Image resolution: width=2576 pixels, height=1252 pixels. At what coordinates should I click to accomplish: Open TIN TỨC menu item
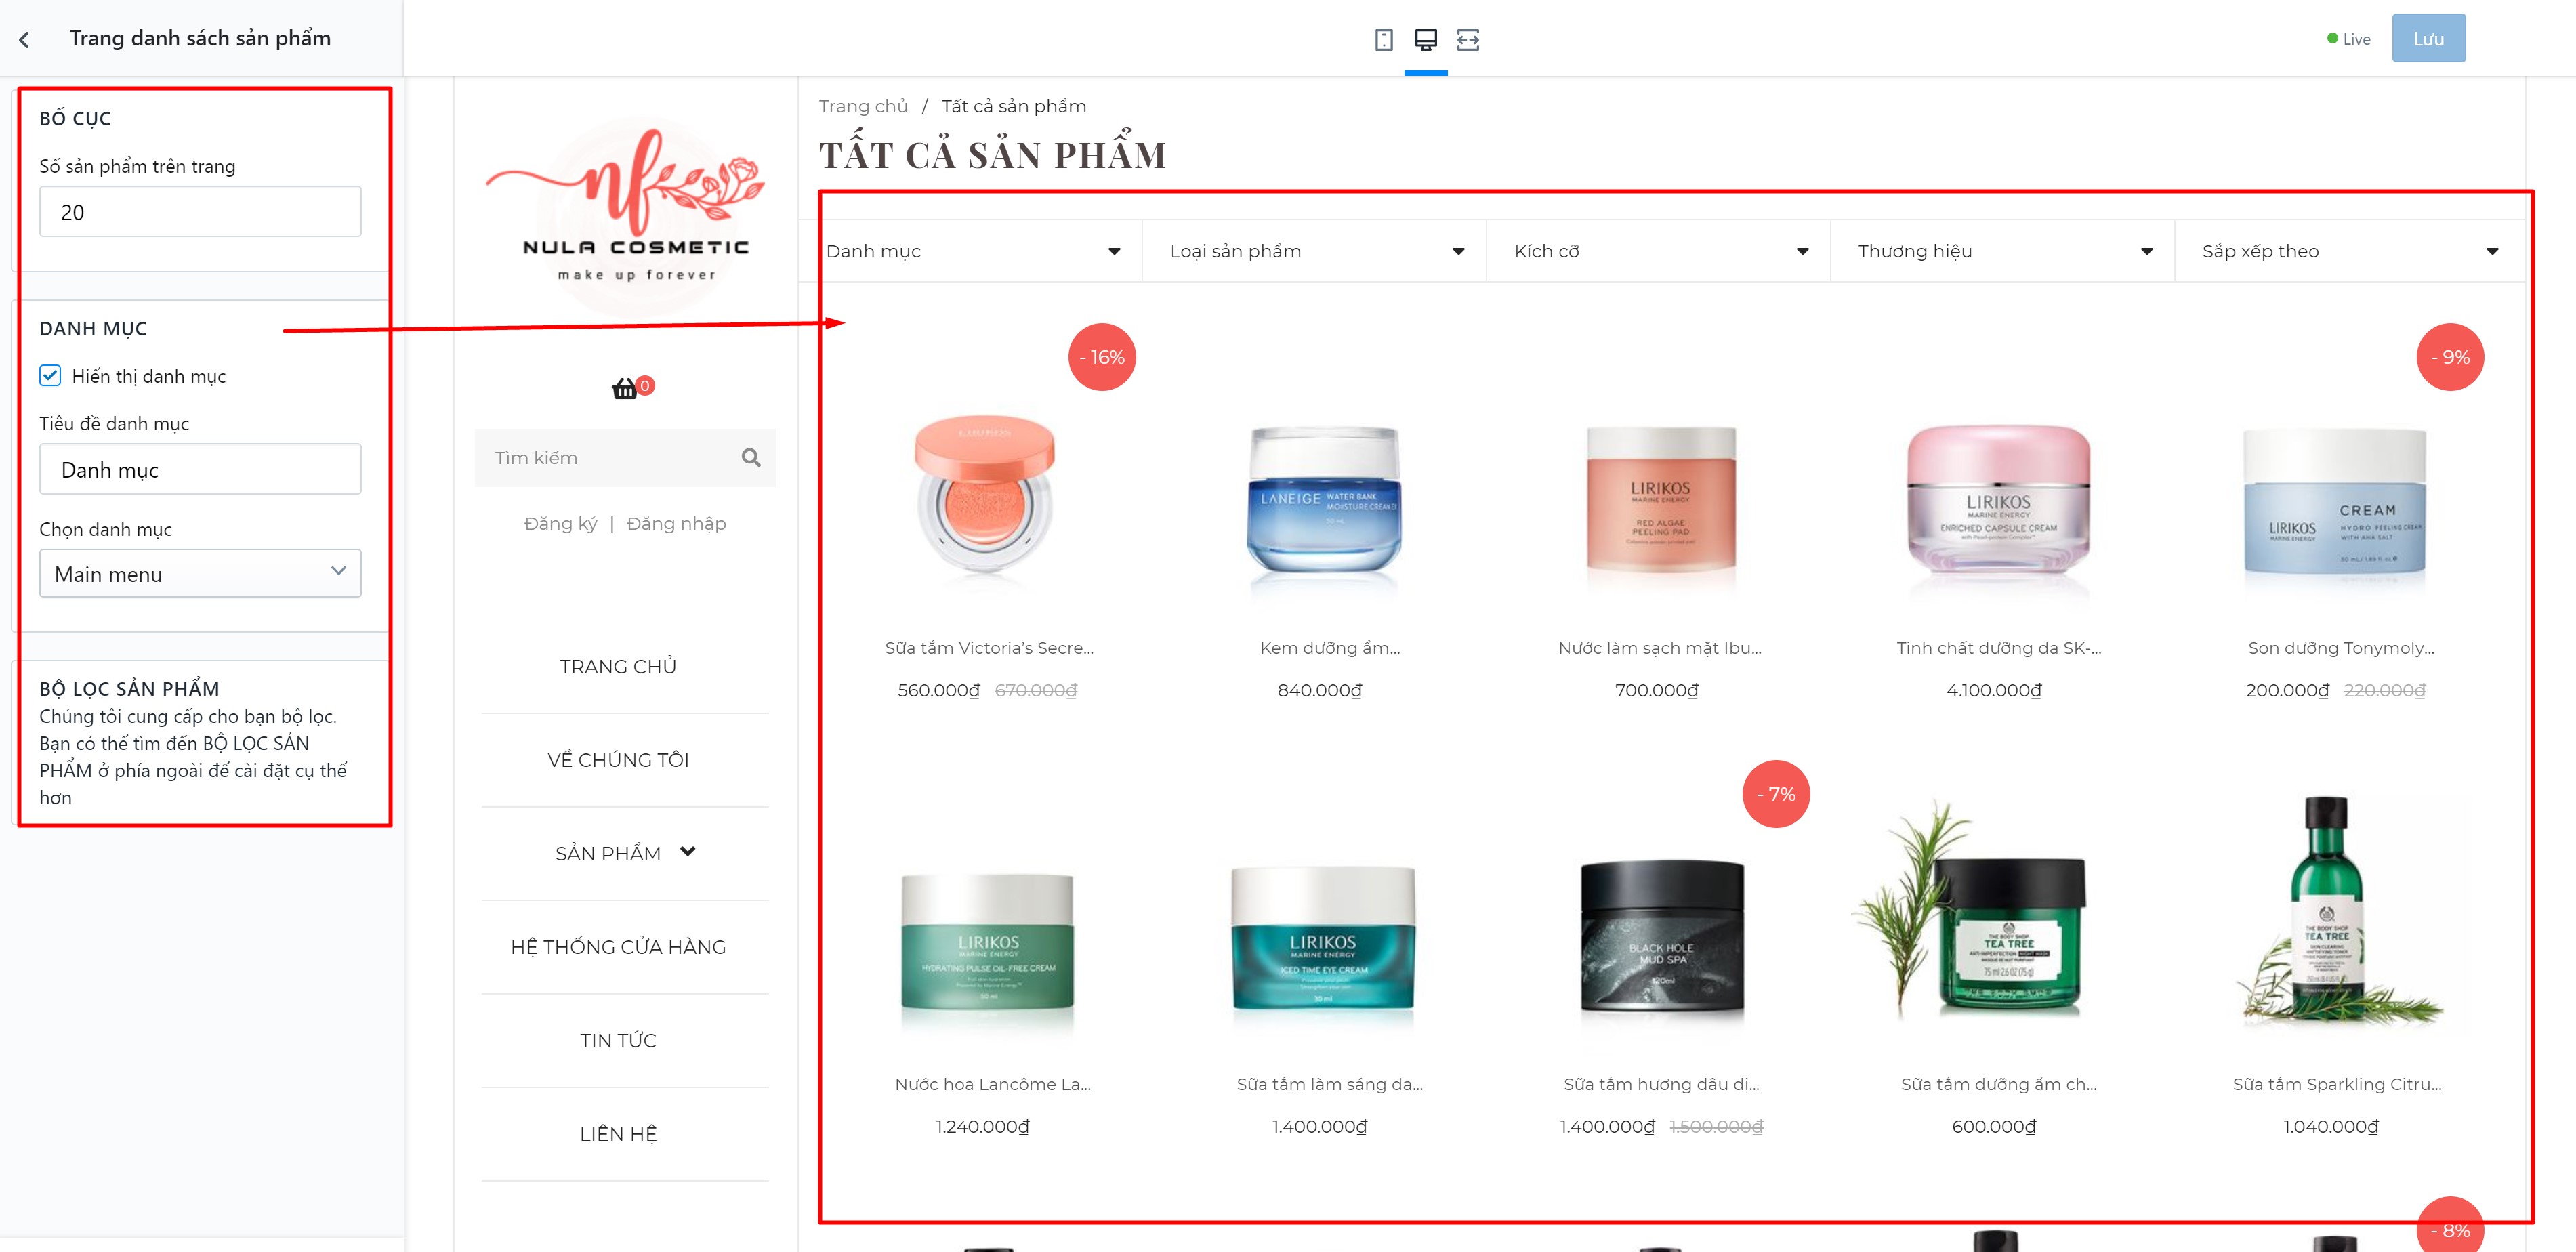click(x=618, y=1041)
